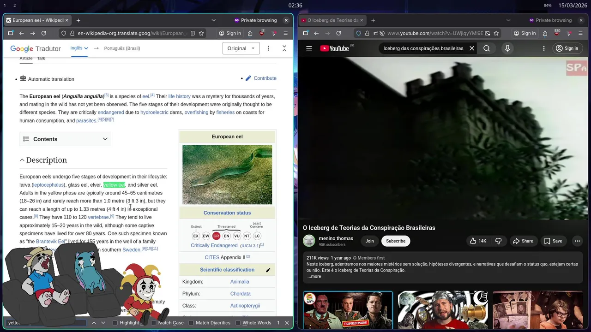Open the Inglês source language dropdown
Viewport: 591px width, 332px height.
(x=79, y=48)
